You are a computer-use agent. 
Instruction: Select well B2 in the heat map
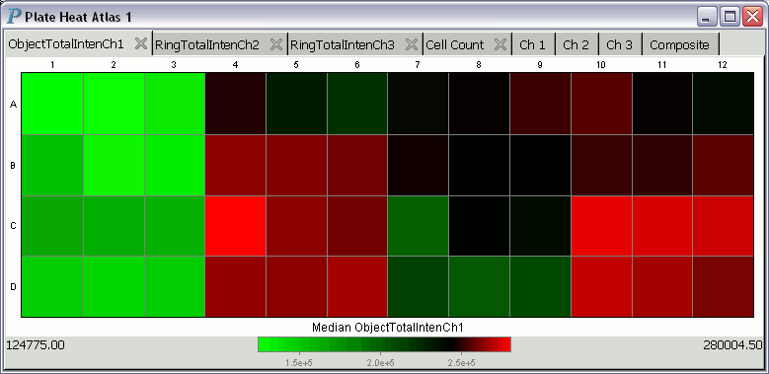tap(114, 165)
